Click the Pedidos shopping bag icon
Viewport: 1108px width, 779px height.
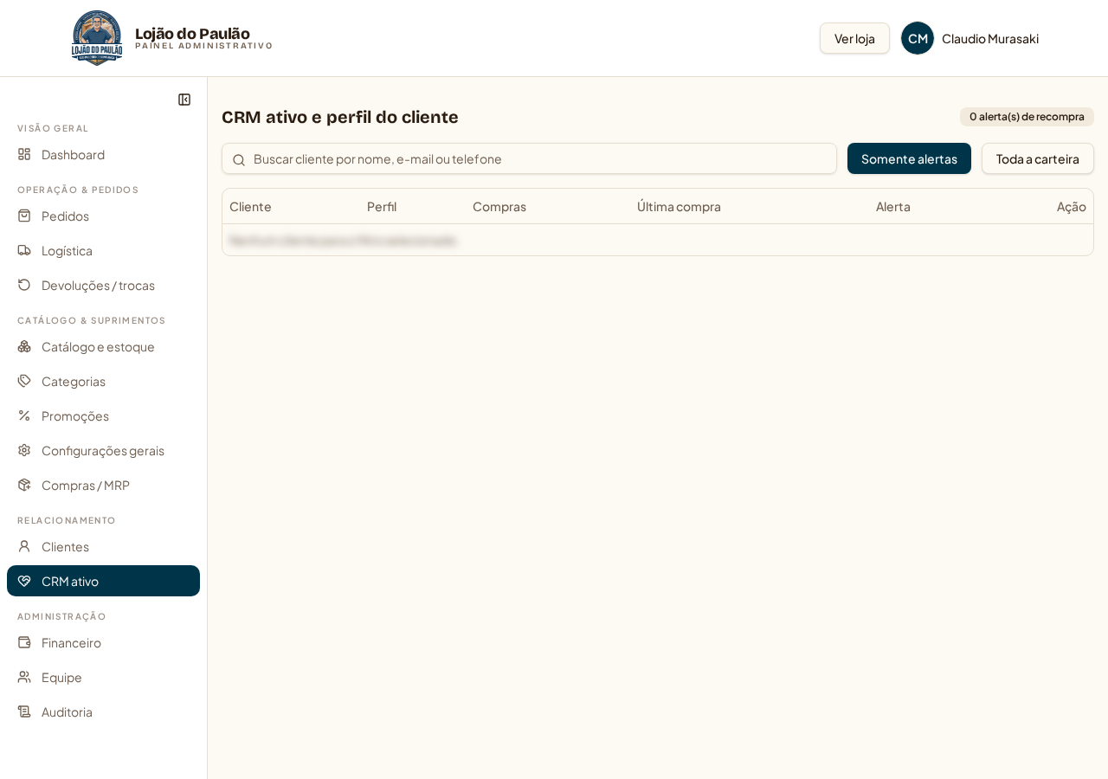click(x=24, y=216)
